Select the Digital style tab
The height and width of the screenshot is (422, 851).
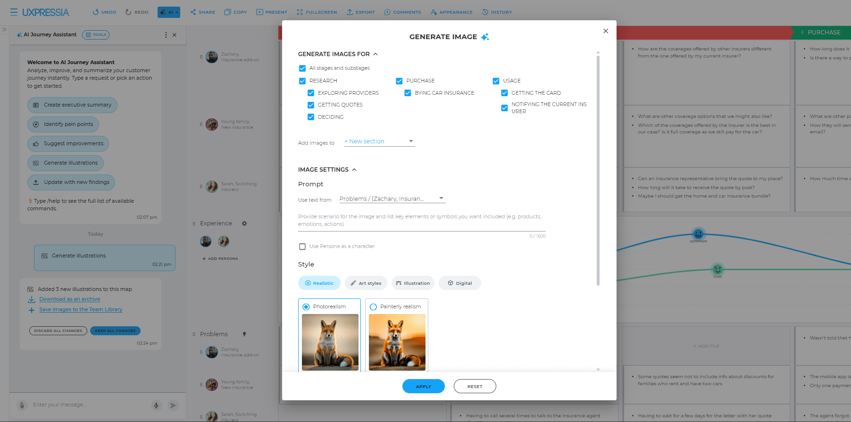pyautogui.click(x=460, y=283)
